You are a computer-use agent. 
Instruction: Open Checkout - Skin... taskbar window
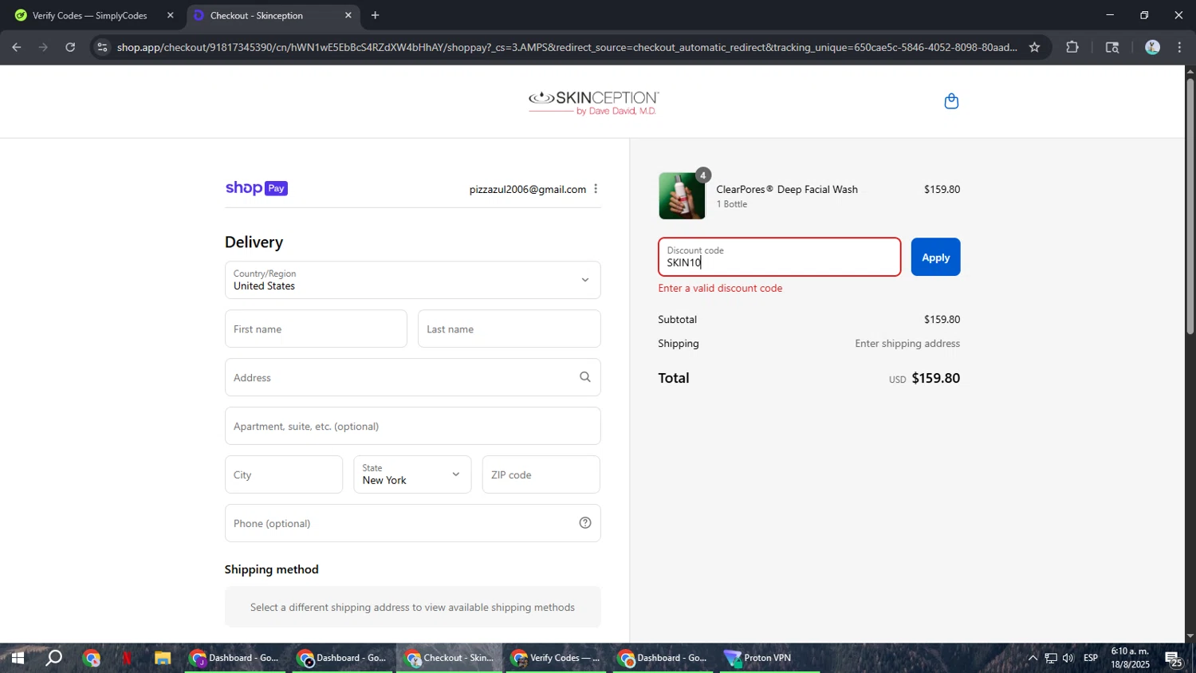pos(449,658)
